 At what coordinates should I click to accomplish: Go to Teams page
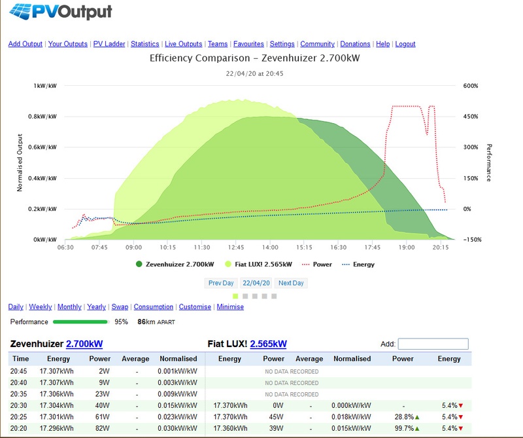[218, 44]
